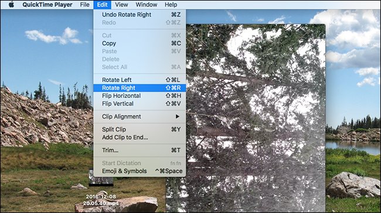Viewport: 381px width, 213px height.
Task: Open the QuickTime Player menu
Action: (47, 5)
